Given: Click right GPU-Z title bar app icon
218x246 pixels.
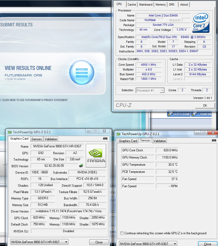Looking at the screenshot, I should 119,134.
